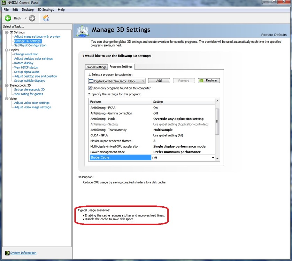
Task: Open the Home icon in the toolbar
Action: click(x=46, y=18)
